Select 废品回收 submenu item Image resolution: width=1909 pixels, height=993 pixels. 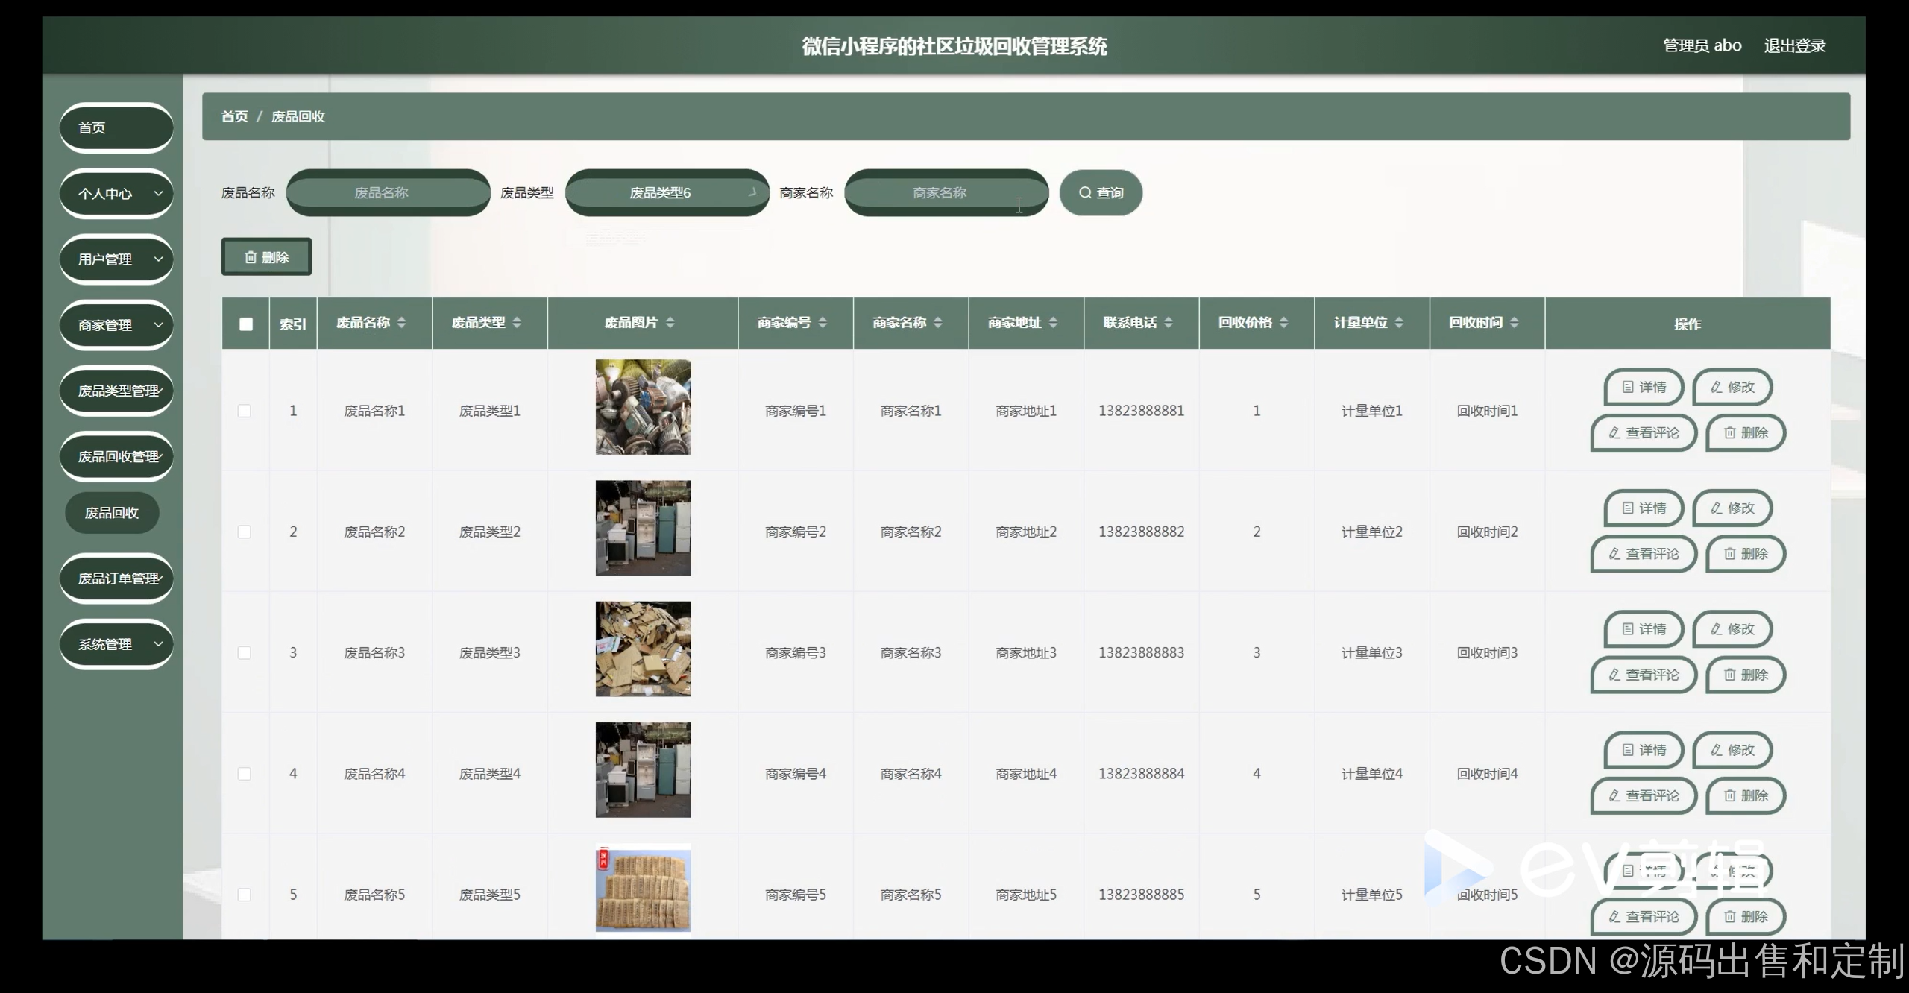pyautogui.click(x=112, y=513)
